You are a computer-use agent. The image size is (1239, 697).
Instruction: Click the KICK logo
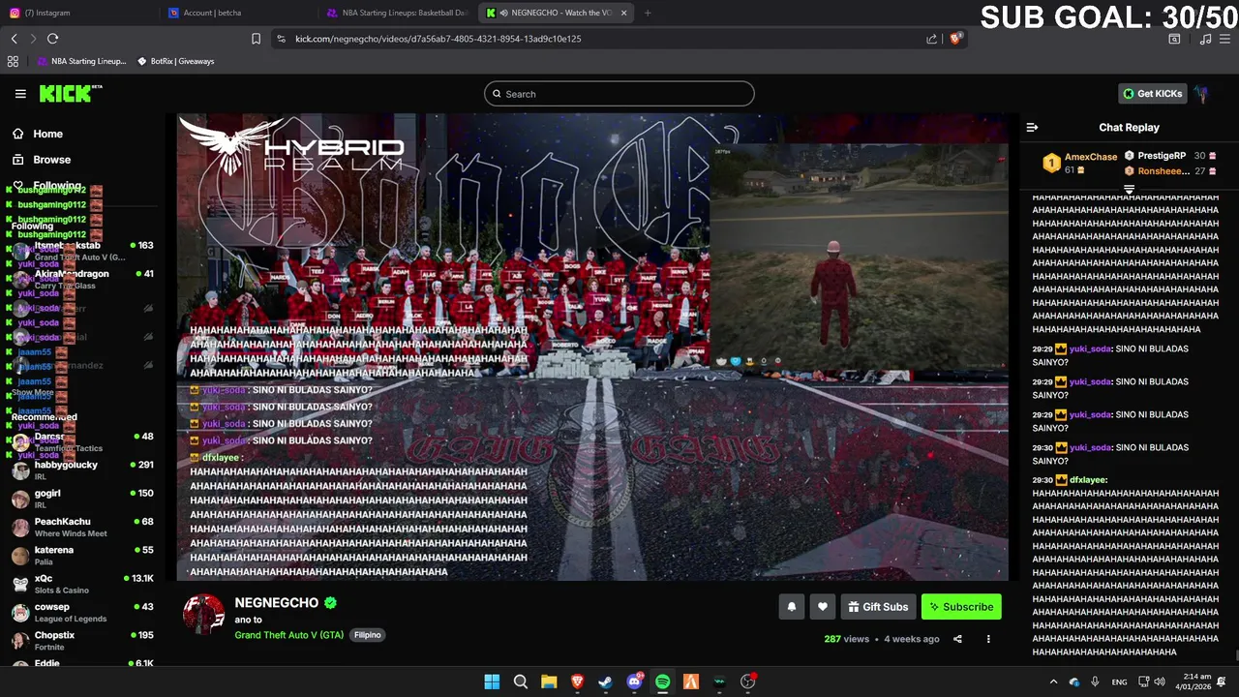click(x=70, y=94)
